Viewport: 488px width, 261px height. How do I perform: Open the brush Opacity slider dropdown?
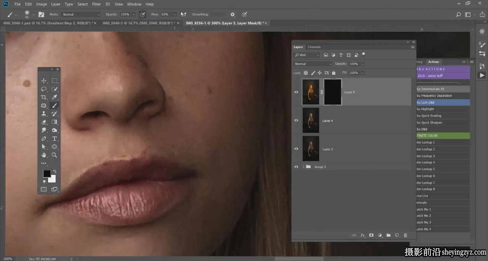(133, 14)
